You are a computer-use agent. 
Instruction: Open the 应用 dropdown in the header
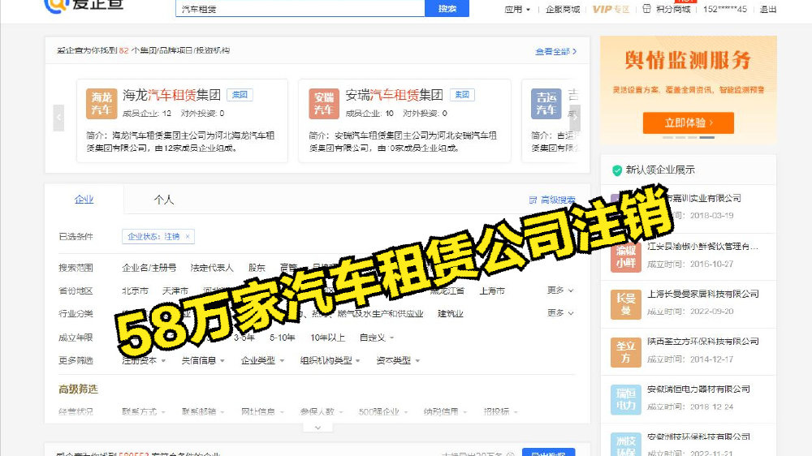(x=516, y=9)
